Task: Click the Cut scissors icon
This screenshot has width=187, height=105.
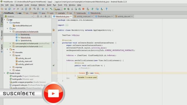Action: (x=22, y=9)
